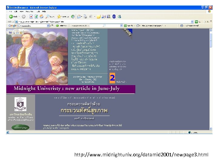Click the grey Forward arrow button
Viewport: 218px width, 163px height.
[x=24, y=17]
